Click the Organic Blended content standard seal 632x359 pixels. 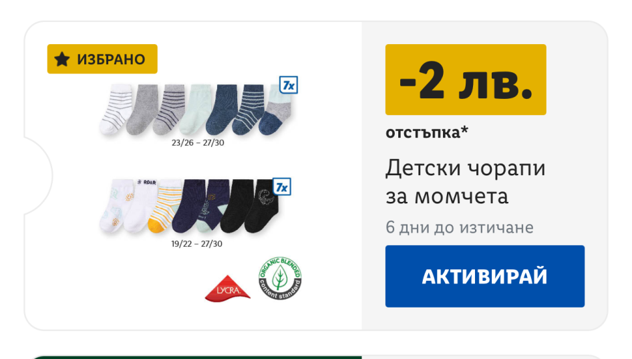(x=280, y=278)
